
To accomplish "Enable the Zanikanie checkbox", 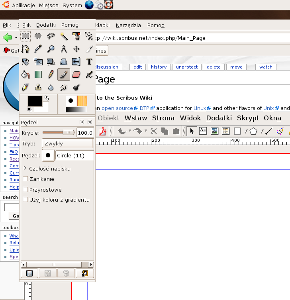I will coord(25,179).
